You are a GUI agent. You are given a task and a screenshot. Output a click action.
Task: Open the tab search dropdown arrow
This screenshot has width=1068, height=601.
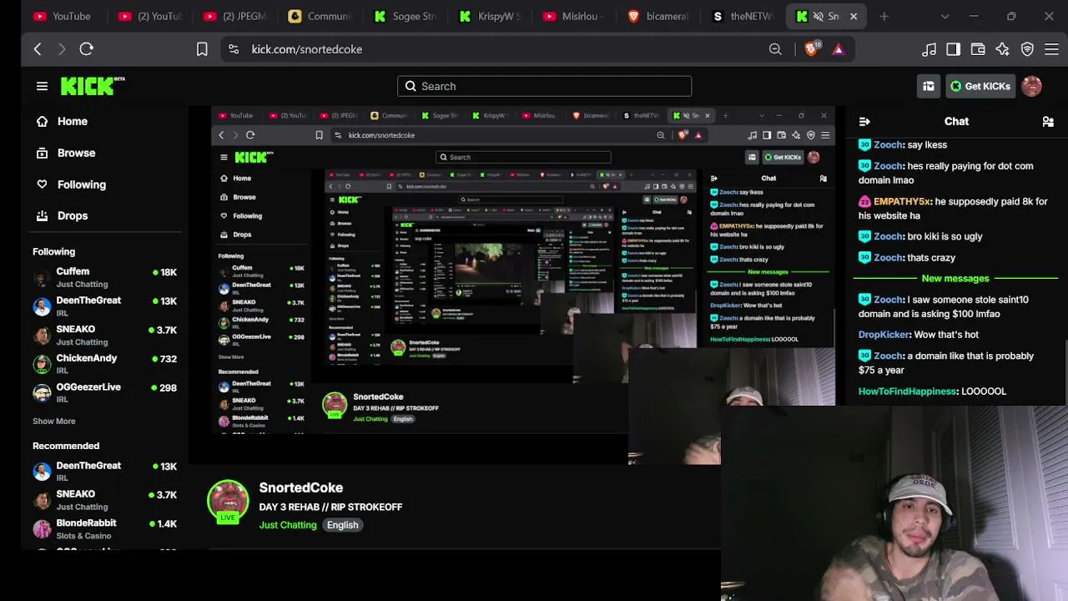click(945, 16)
